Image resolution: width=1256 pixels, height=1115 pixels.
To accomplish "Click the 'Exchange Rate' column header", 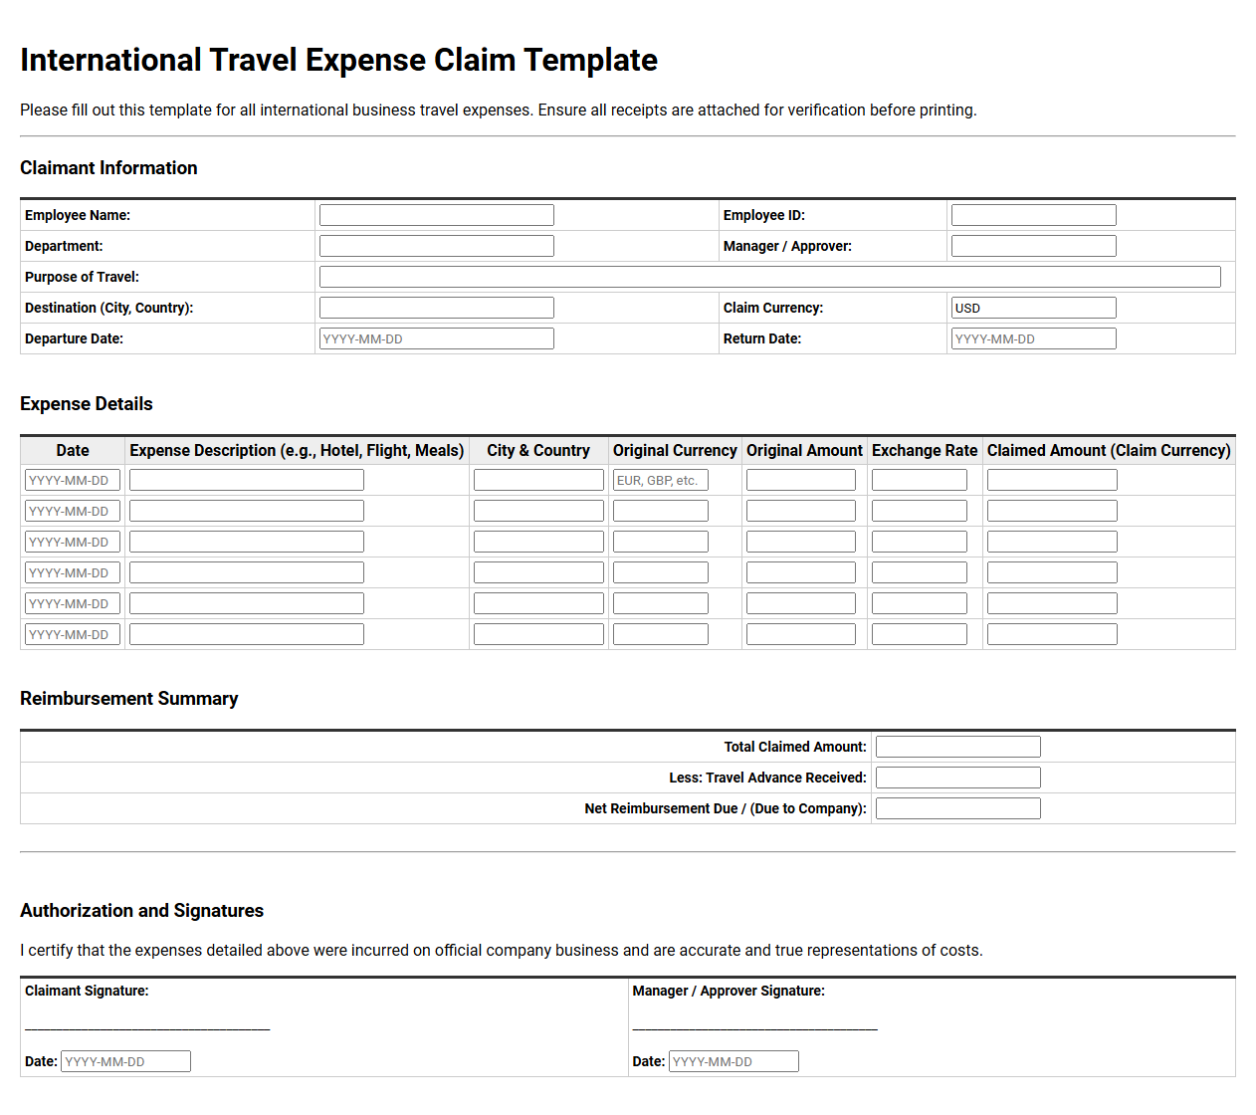I will [x=925, y=450].
